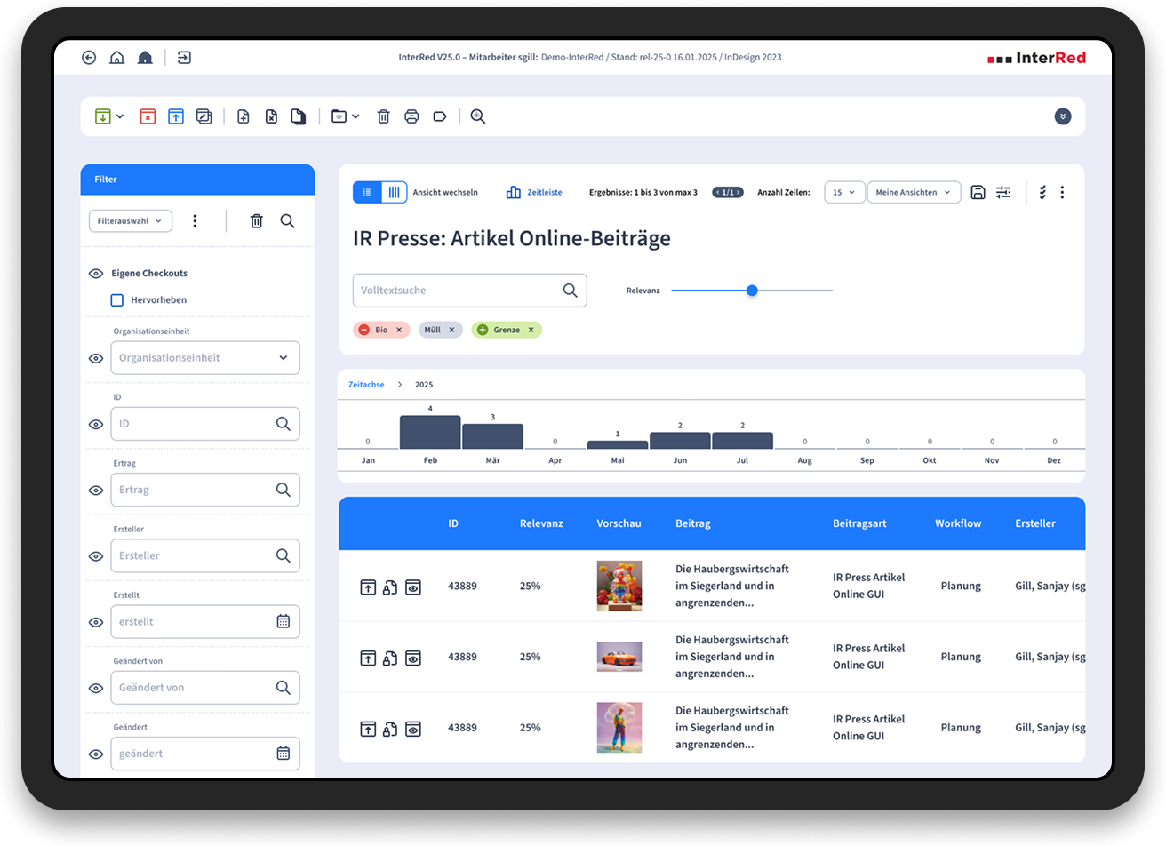Sort by the Relevanz column header
Image resolution: width=1166 pixels, height=846 pixels.
(x=541, y=523)
